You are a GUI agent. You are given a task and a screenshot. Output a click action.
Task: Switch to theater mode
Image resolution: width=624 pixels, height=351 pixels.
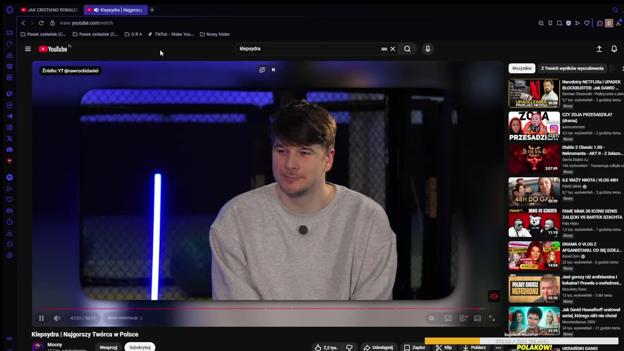[477, 318]
